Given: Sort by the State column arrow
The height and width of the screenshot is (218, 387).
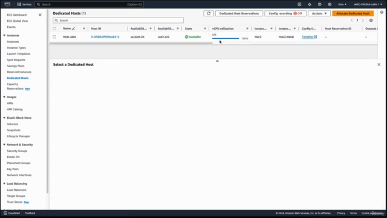Looking at the screenshot, I should click(x=205, y=28).
